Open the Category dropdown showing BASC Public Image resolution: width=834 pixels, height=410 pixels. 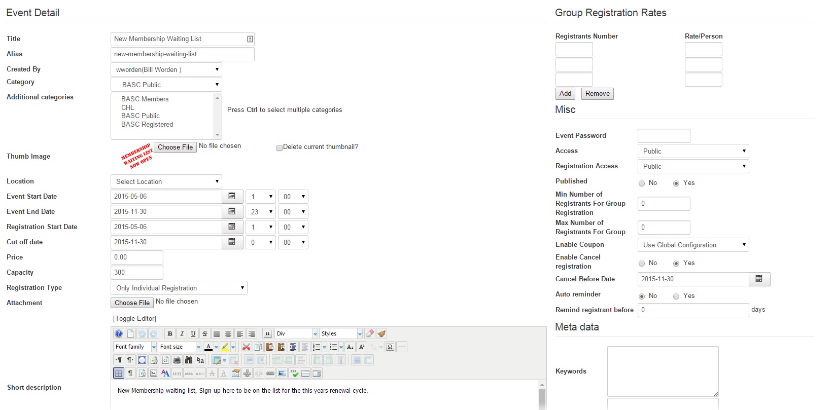click(166, 85)
